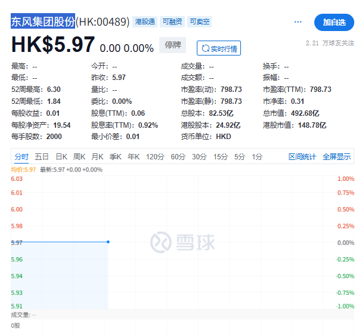Click the 港股市值 value 148.78亿
The height and width of the screenshot is (336, 359).
tap(312, 125)
